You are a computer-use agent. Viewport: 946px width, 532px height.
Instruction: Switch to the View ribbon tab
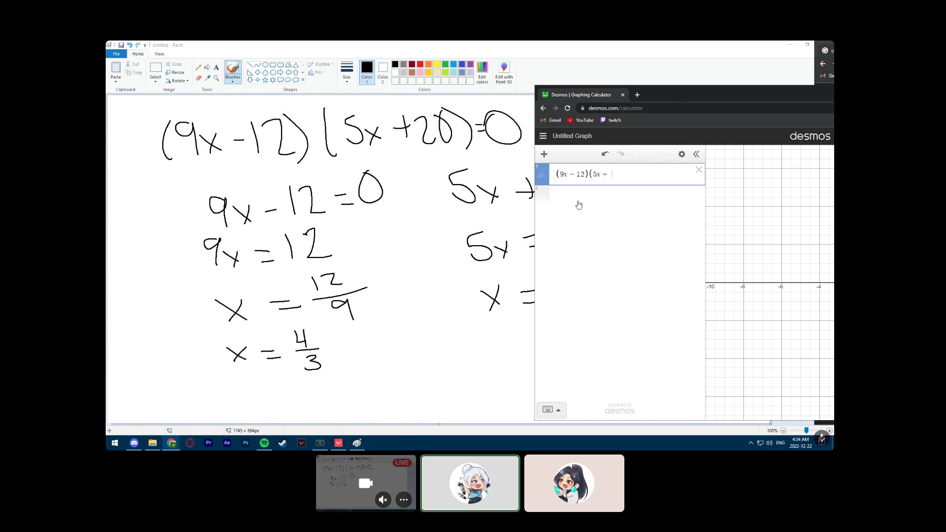160,54
